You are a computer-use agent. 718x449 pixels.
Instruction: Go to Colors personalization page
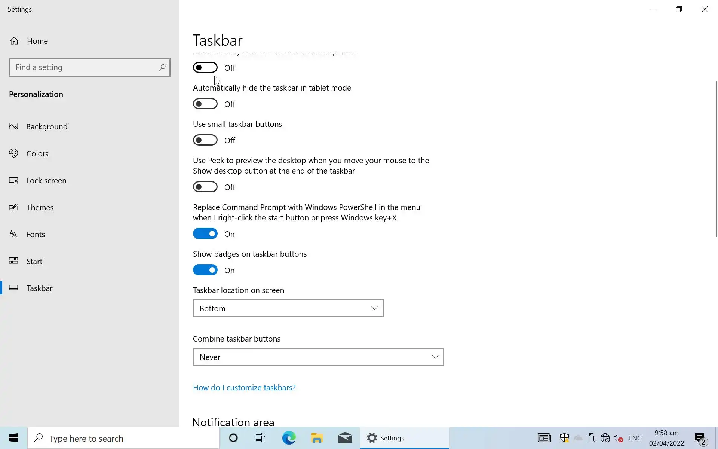coord(37,154)
